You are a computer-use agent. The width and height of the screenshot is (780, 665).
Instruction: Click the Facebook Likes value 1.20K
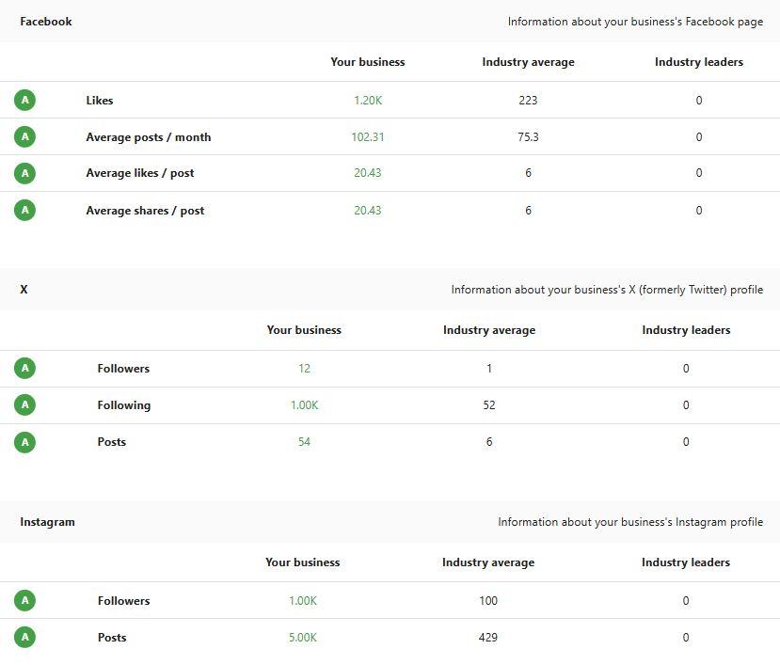[x=368, y=101]
